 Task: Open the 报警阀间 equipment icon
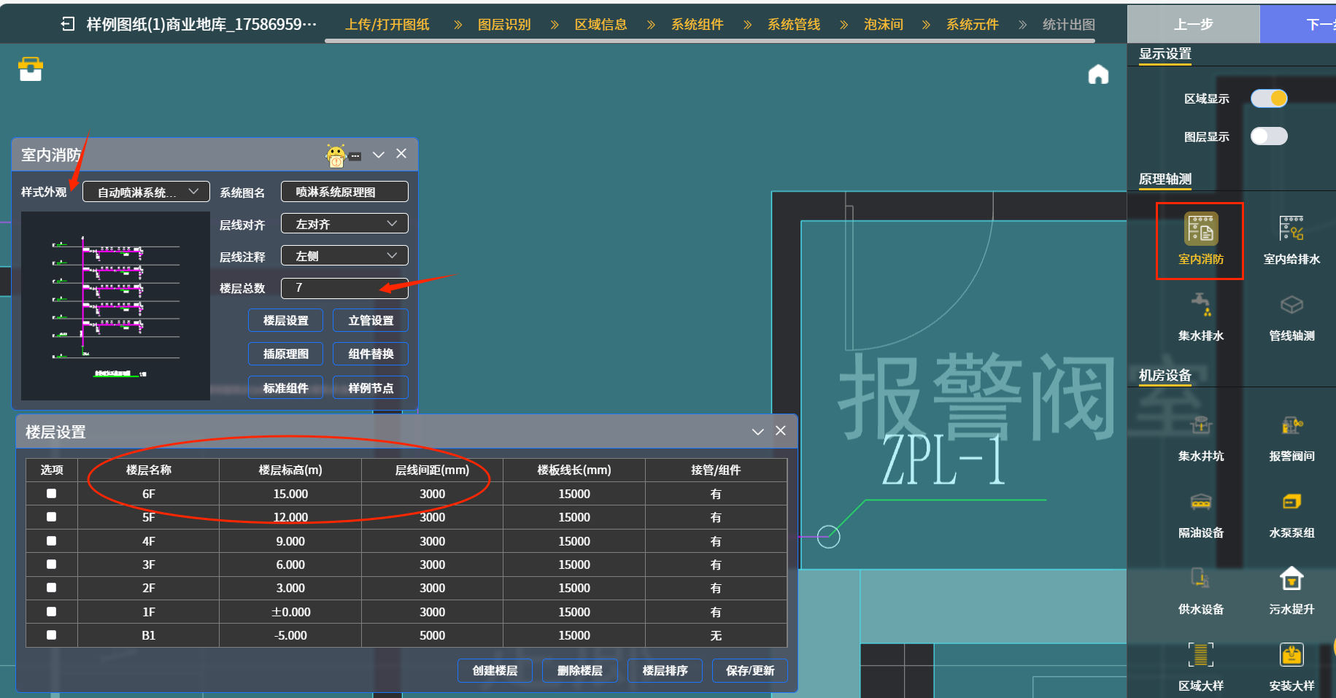click(x=1291, y=427)
